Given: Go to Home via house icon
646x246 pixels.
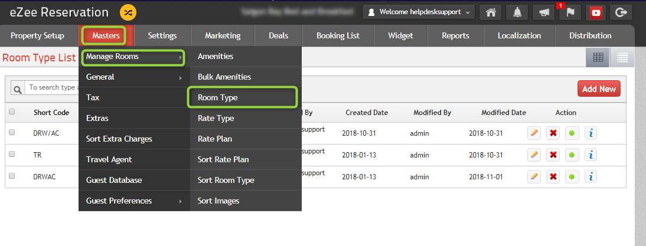Looking at the screenshot, I should 491,12.
